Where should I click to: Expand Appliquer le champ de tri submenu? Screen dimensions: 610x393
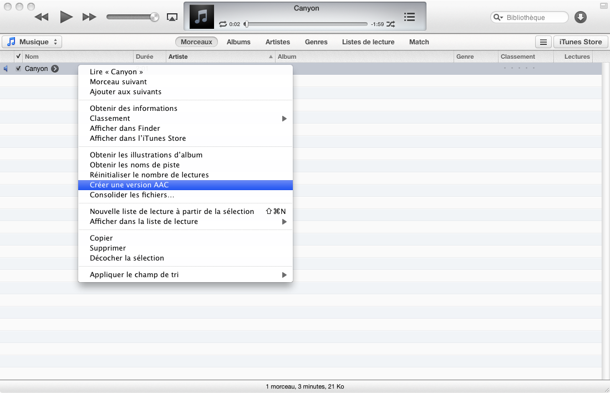[x=185, y=275]
